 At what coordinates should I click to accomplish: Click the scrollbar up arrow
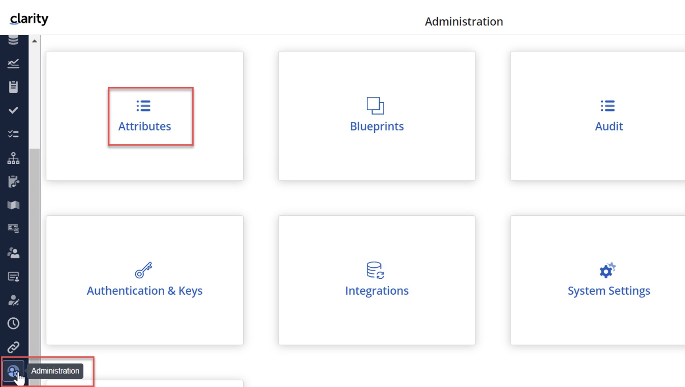(x=35, y=41)
